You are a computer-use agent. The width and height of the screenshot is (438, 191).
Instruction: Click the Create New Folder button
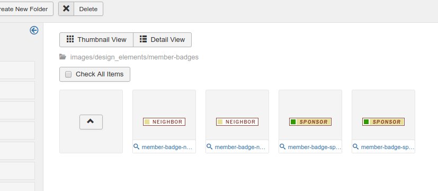26,9
